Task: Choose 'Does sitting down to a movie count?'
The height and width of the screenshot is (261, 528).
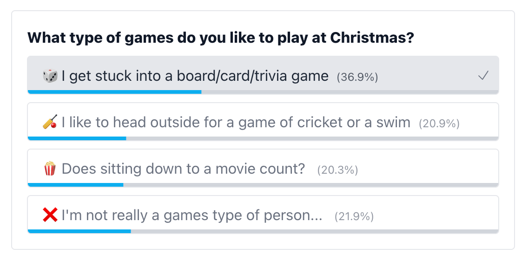Action: point(263,168)
